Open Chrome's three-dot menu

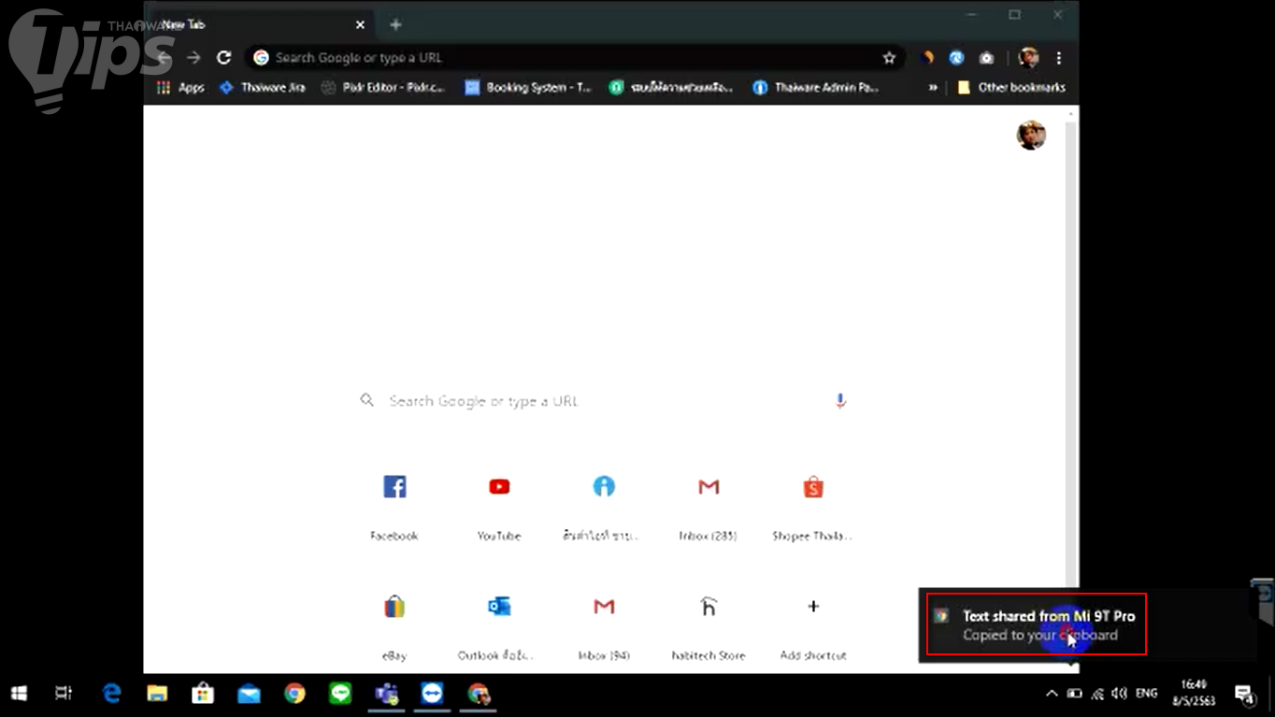(x=1058, y=58)
